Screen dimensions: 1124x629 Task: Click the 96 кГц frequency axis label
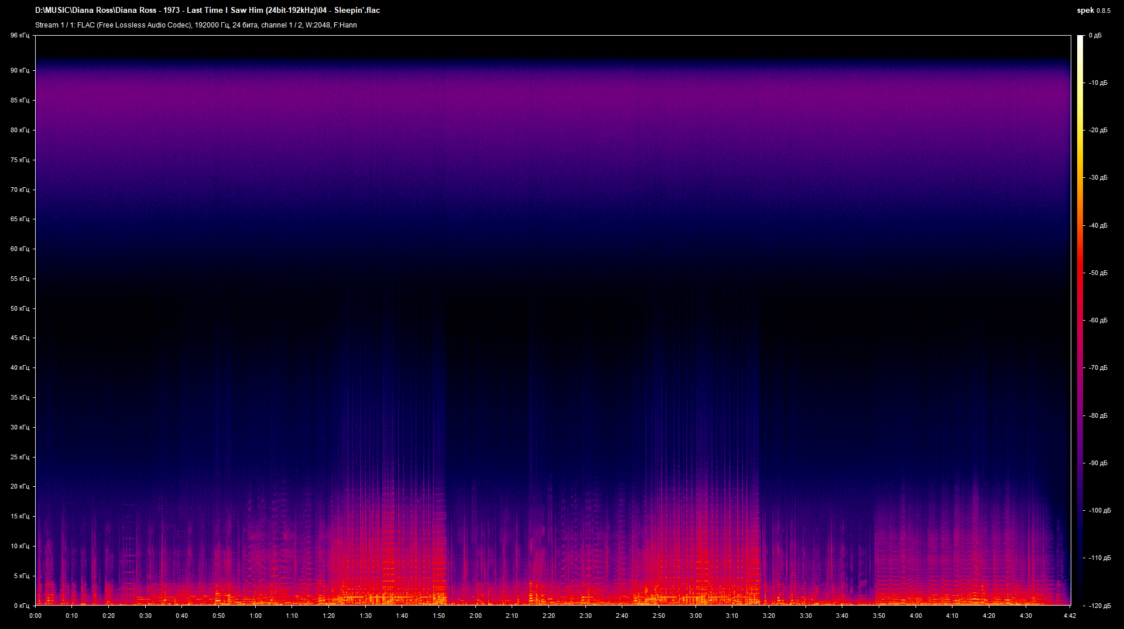[x=19, y=35]
